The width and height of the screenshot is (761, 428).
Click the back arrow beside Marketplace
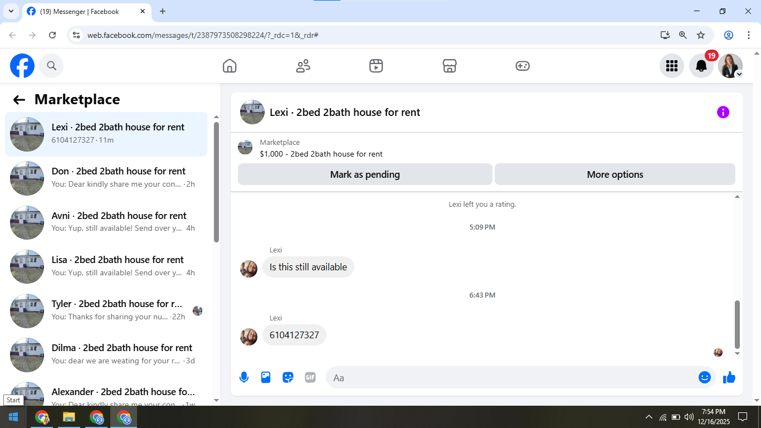tap(19, 100)
